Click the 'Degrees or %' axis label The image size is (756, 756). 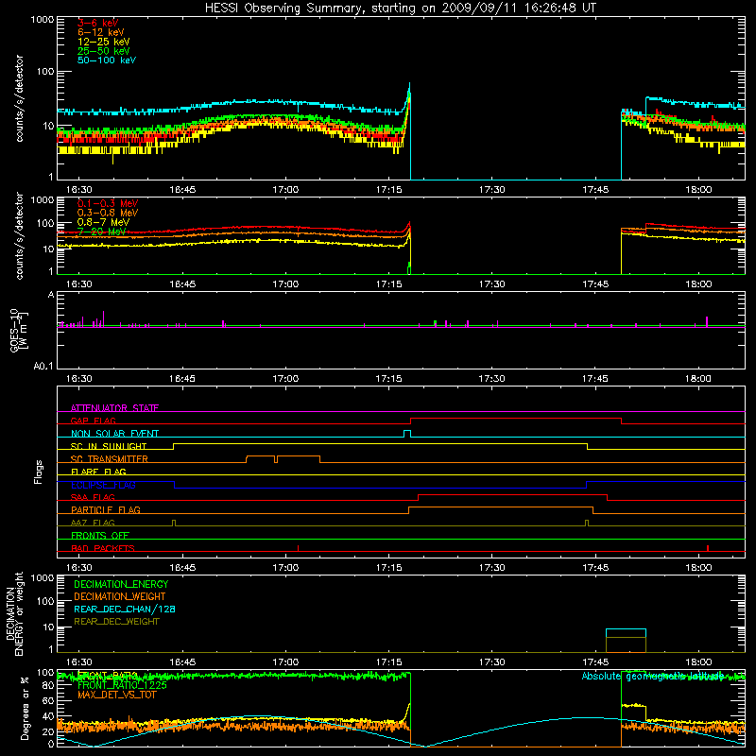click(25, 708)
